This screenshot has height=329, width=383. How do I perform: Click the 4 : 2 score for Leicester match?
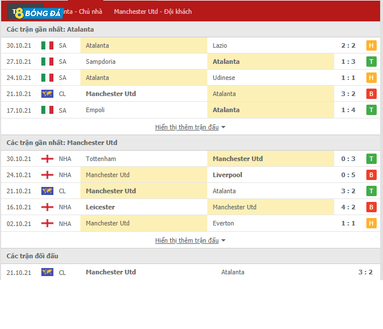pyautogui.click(x=348, y=207)
